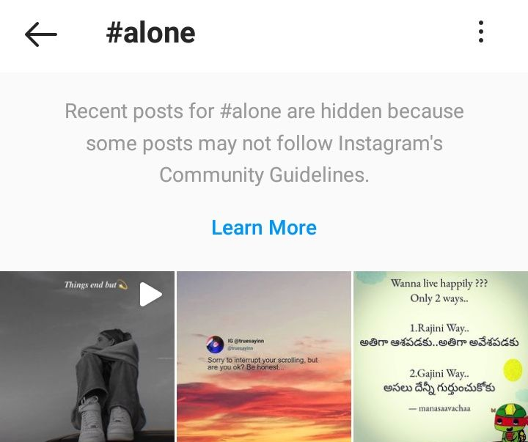Open the sunset sky quote post

click(x=264, y=356)
